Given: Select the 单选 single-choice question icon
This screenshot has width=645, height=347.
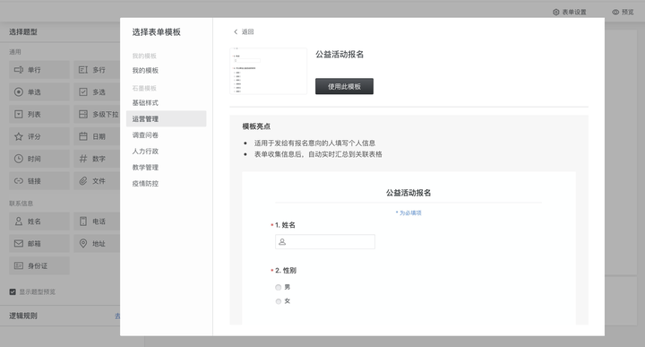Looking at the screenshot, I should [x=19, y=92].
